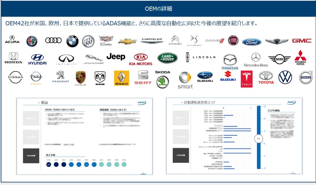The width and height of the screenshot is (316, 185).
Task: Select the BMW roundel logo
Action: (x=72, y=41)
